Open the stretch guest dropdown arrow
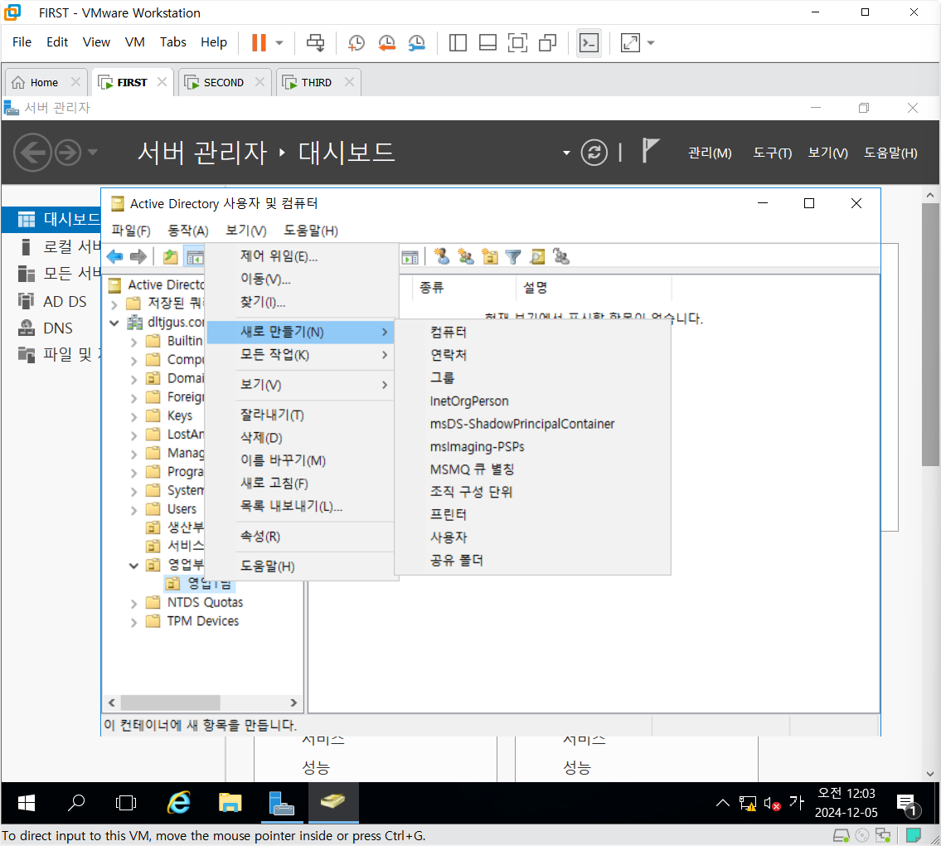 651,42
